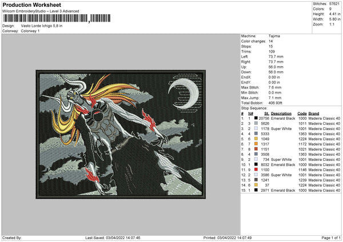Click 'Super White' description in row 3
The height and width of the screenshot is (242, 343).
point(281,128)
